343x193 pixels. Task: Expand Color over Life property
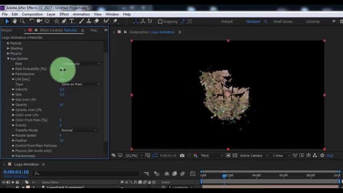[x=13, y=115]
